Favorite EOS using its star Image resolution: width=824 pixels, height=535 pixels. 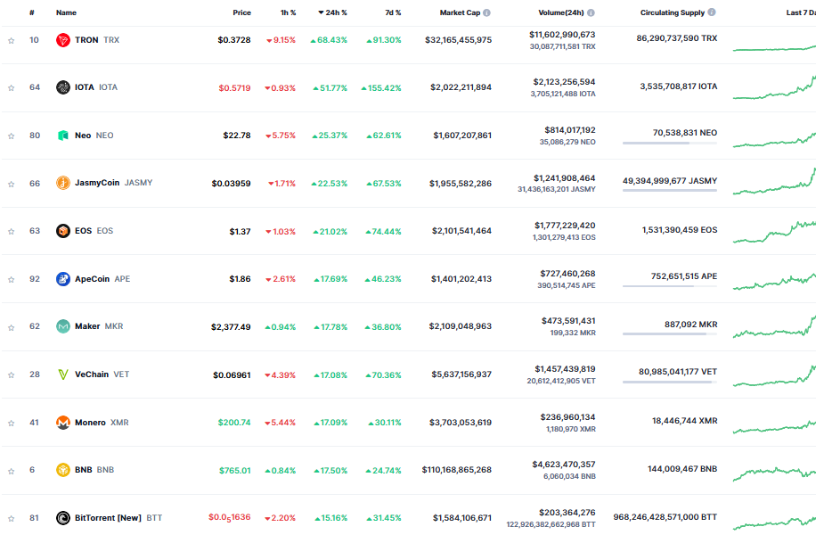click(11, 232)
